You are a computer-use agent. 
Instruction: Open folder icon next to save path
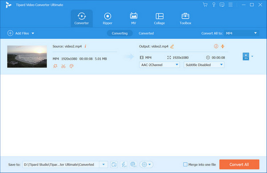(x=114, y=165)
